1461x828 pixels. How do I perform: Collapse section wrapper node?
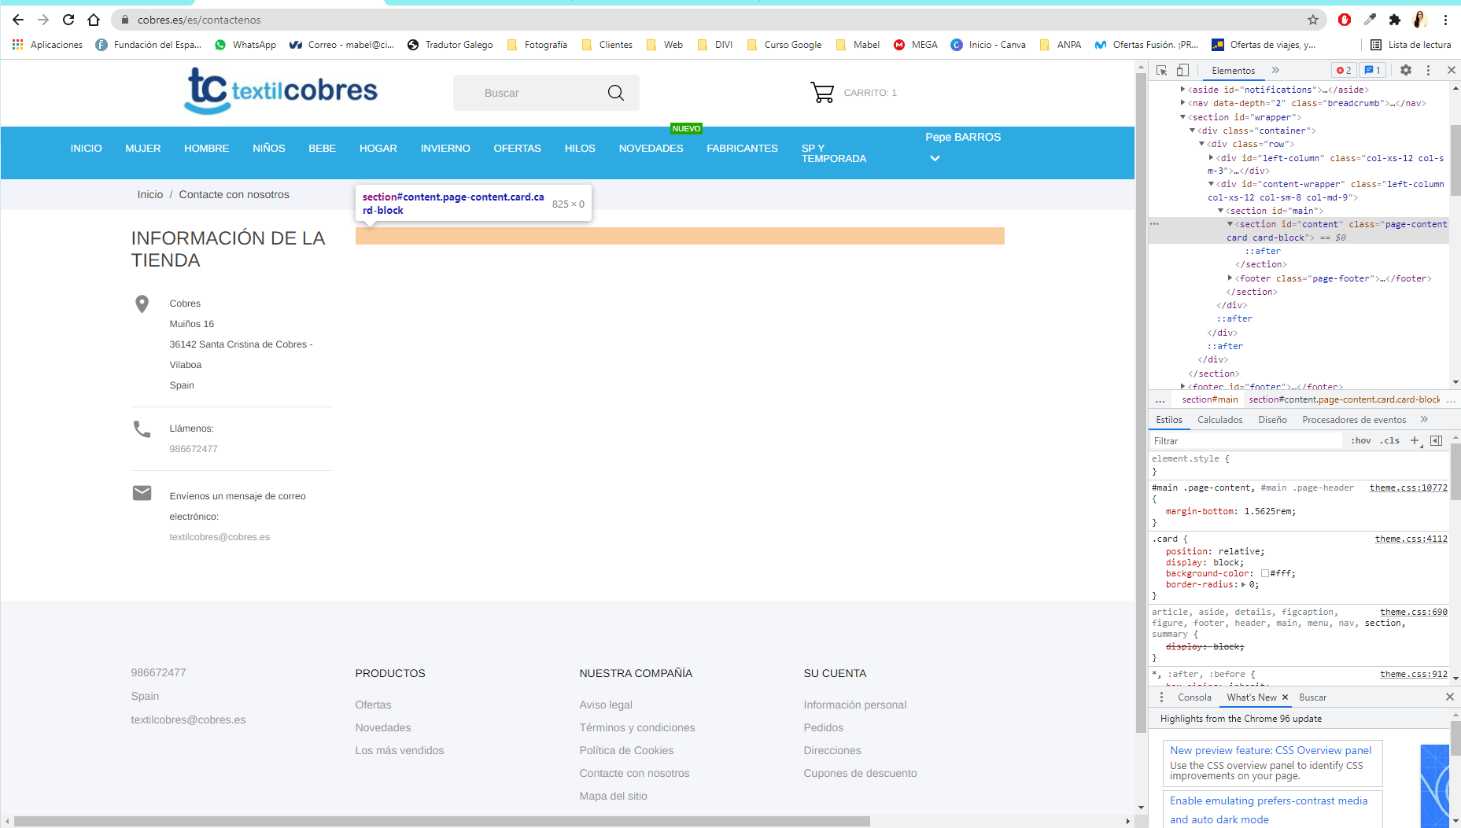click(x=1182, y=117)
